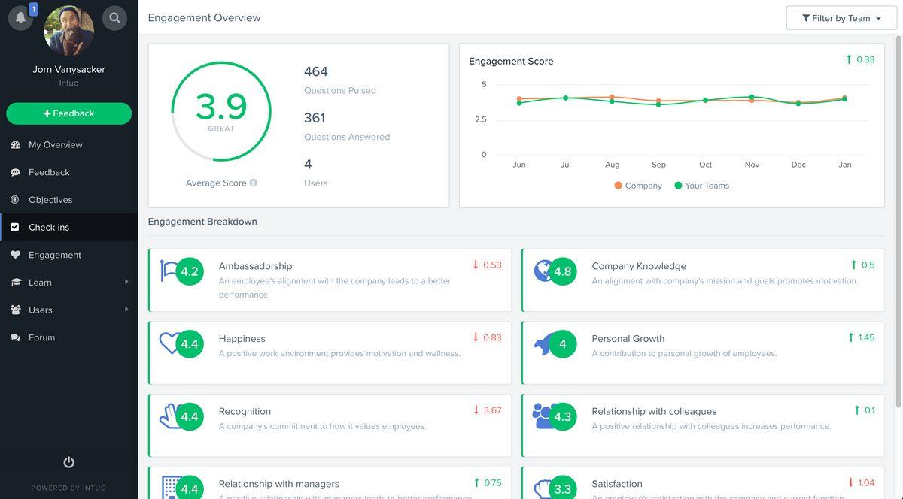
Task: Click the Recognition clapping hands icon
Action: (169, 416)
